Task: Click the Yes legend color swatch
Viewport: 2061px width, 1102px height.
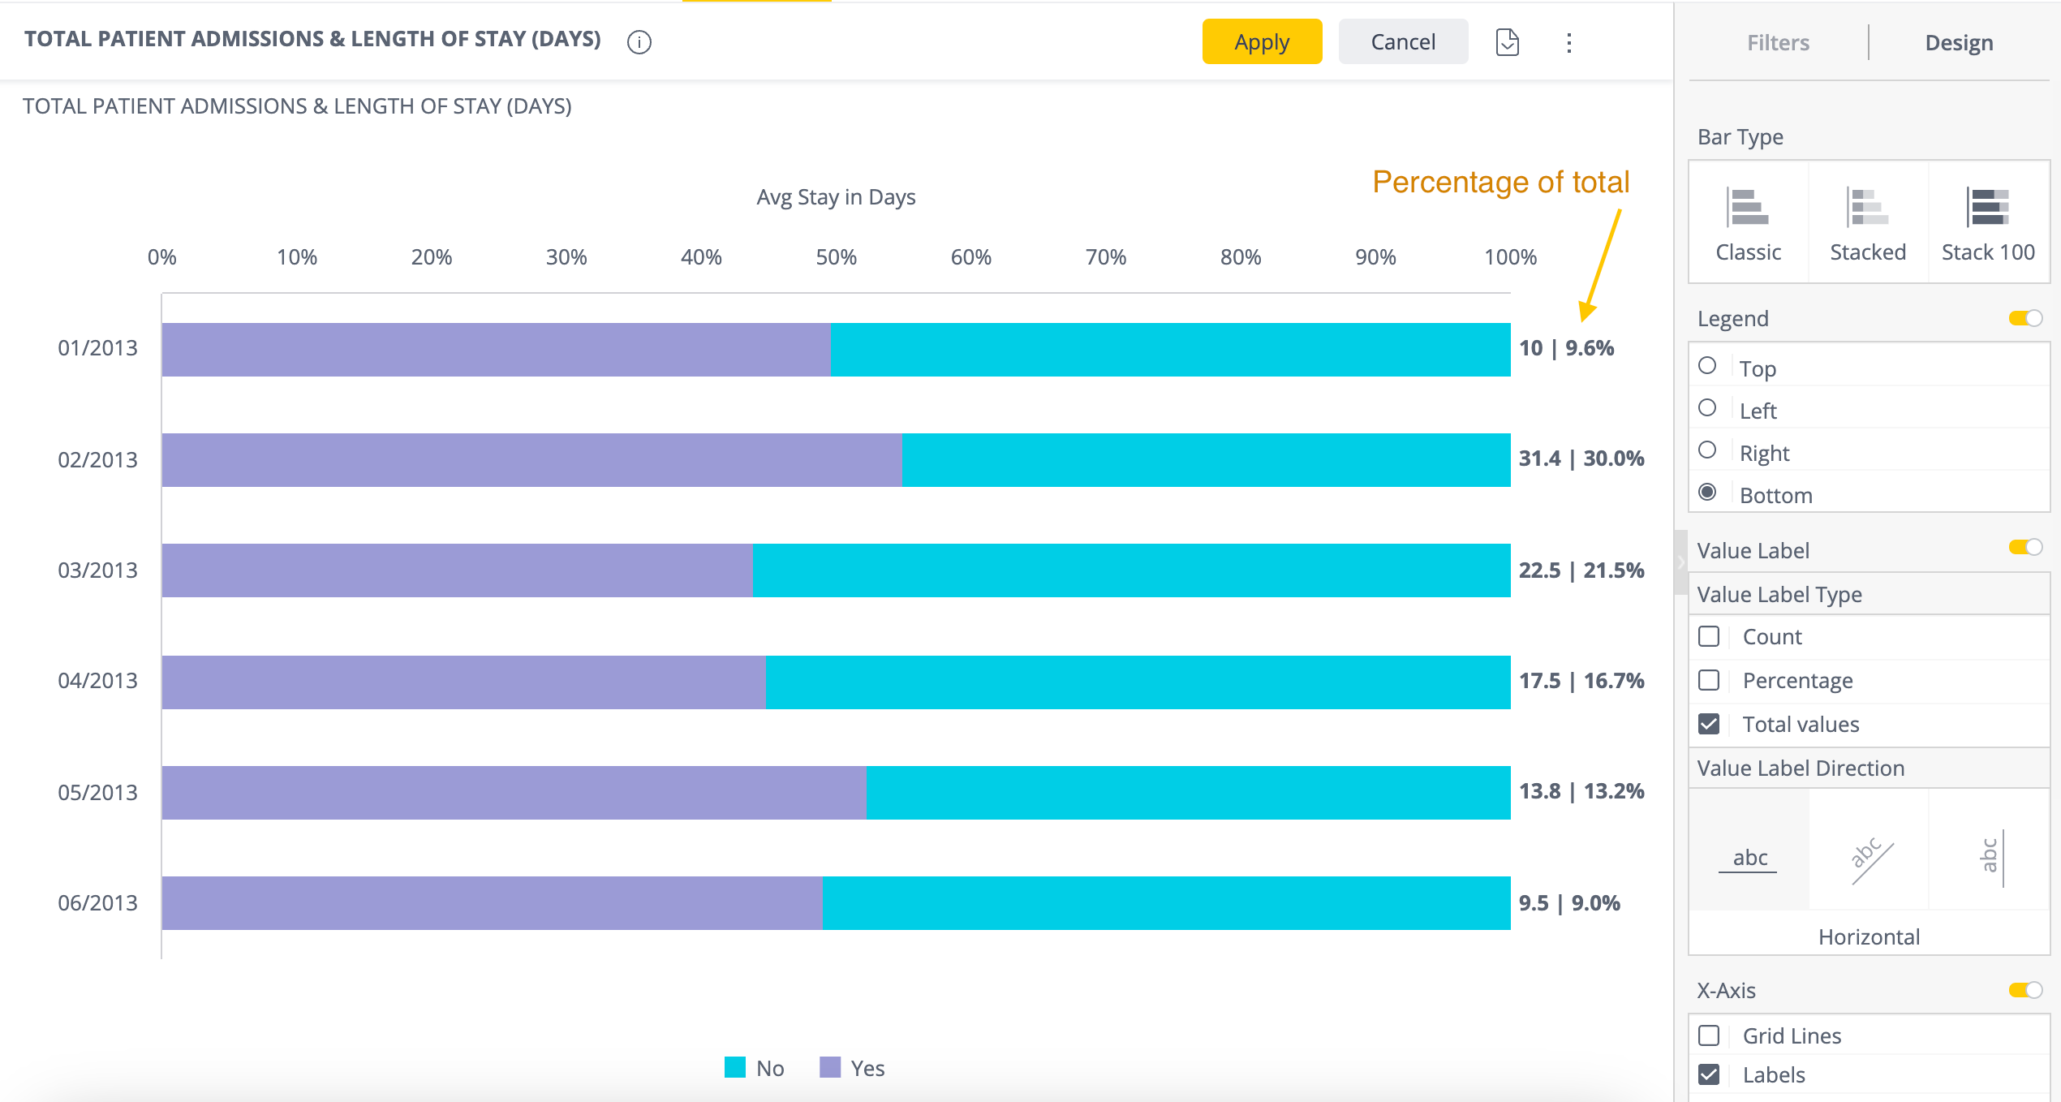Action: tap(829, 1068)
